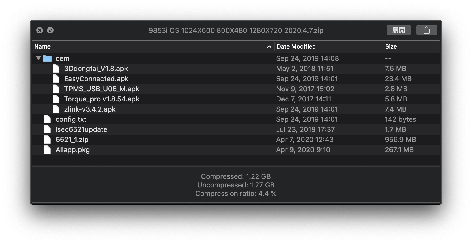Click the EasyConnected.apk file icon
Viewport: 472px width, 244px height.
tap(56, 79)
